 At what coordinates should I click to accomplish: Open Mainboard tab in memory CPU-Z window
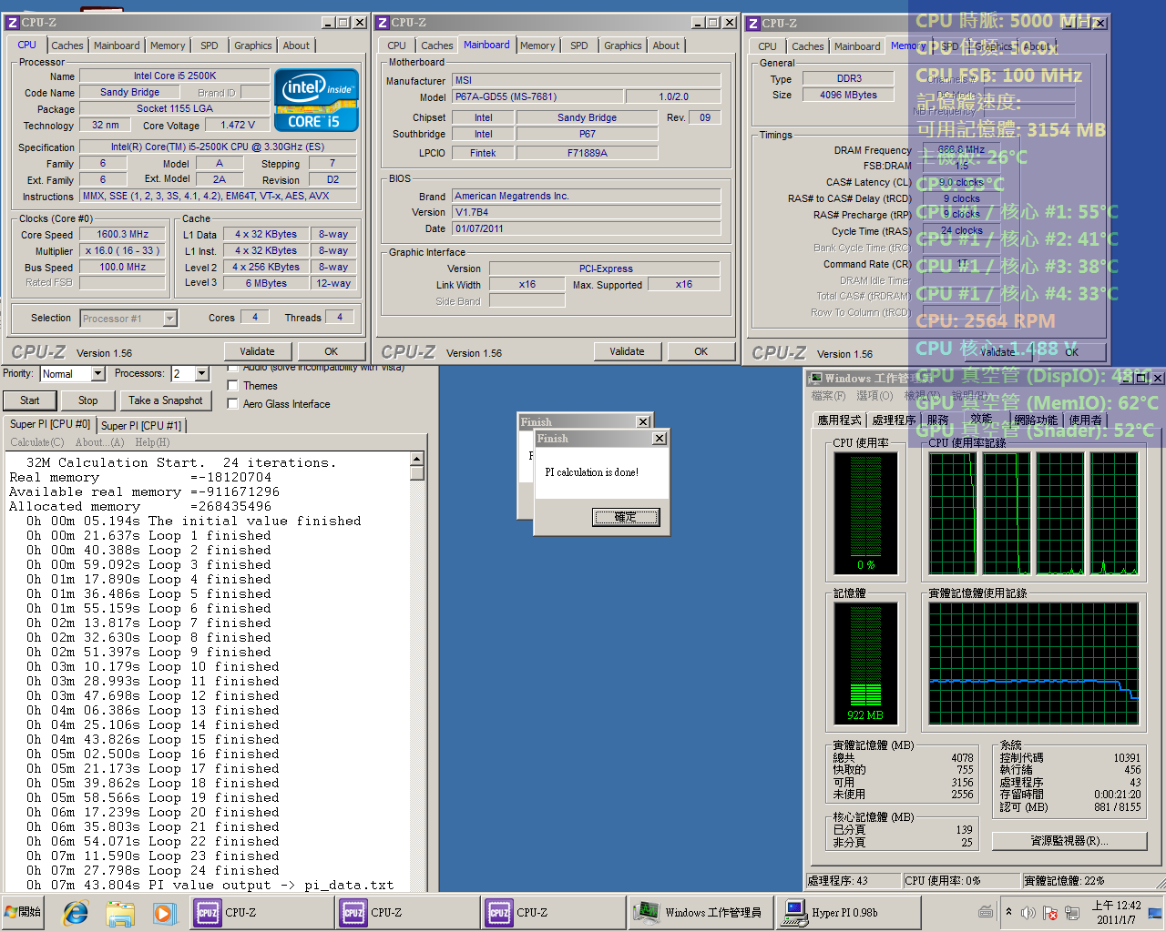[857, 46]
